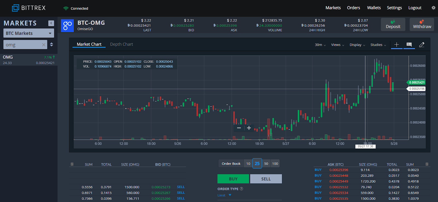Switch to the Market Chart tab
The height and width of the screenshot is (202, 438).
(x=89, y=44)
